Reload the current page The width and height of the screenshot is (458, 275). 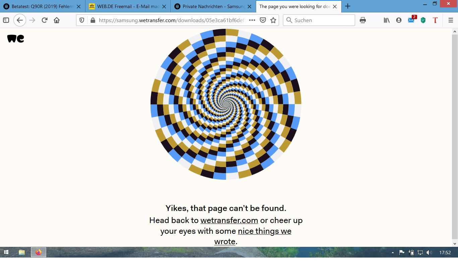click(44, 20)
